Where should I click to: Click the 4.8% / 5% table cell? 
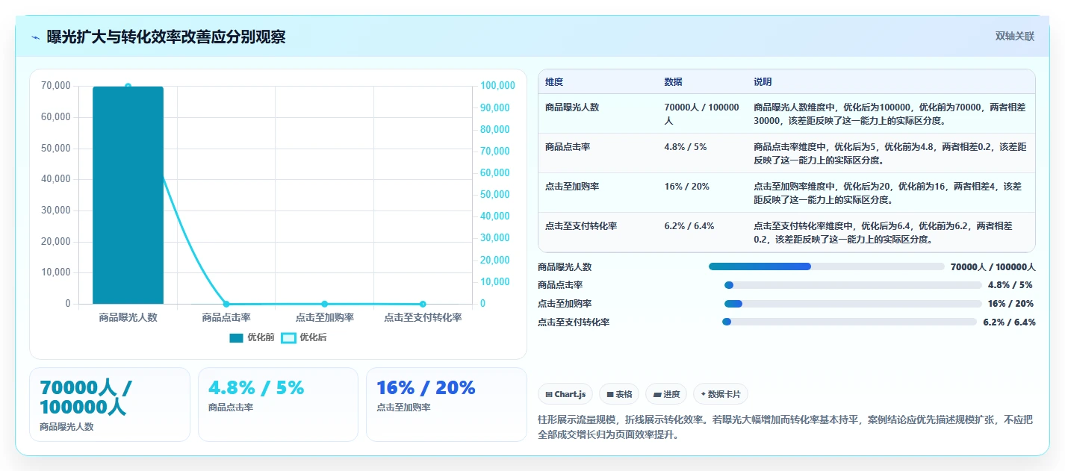685,147
